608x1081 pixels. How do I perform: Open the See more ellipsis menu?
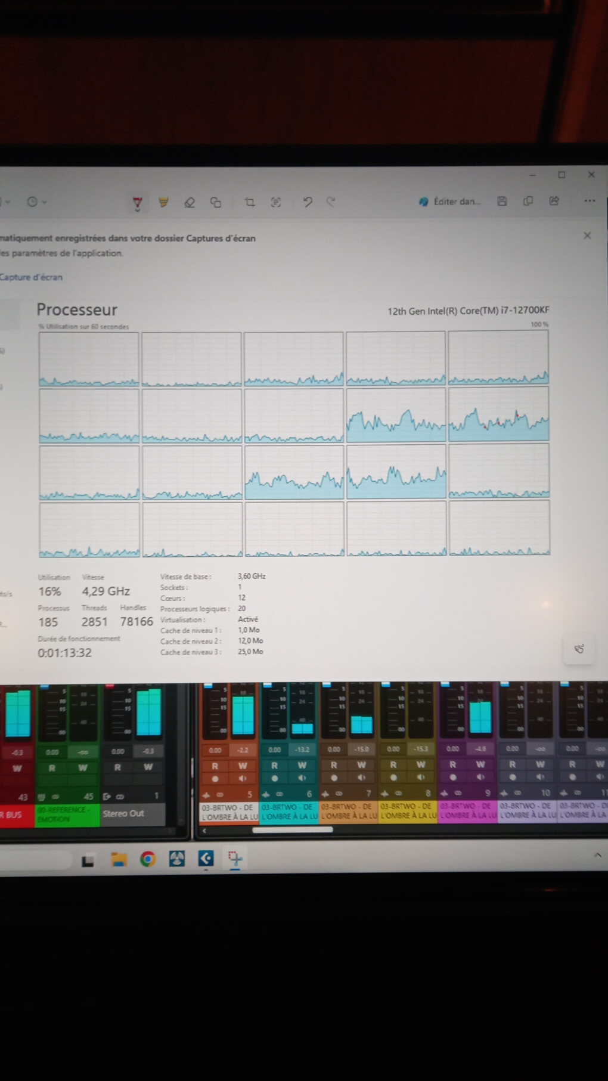[x=590, y=201]
